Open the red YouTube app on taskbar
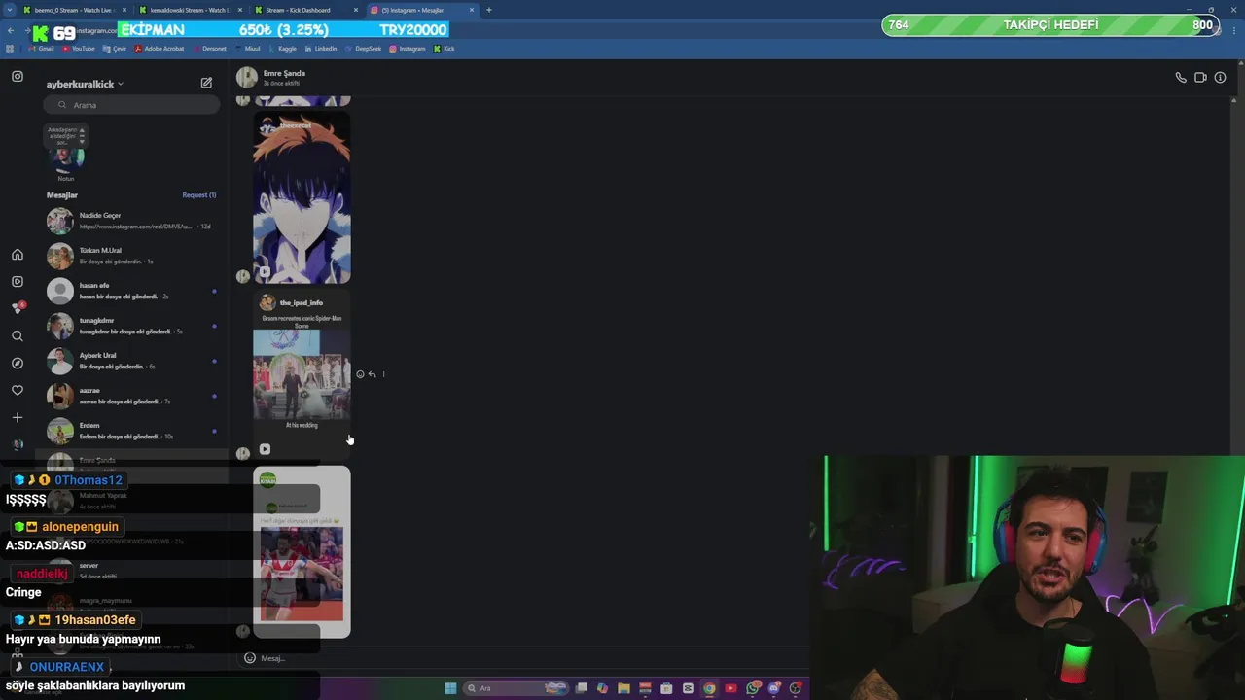Image resolution: width=1245 pixels, height=700 pixels. 730,688
